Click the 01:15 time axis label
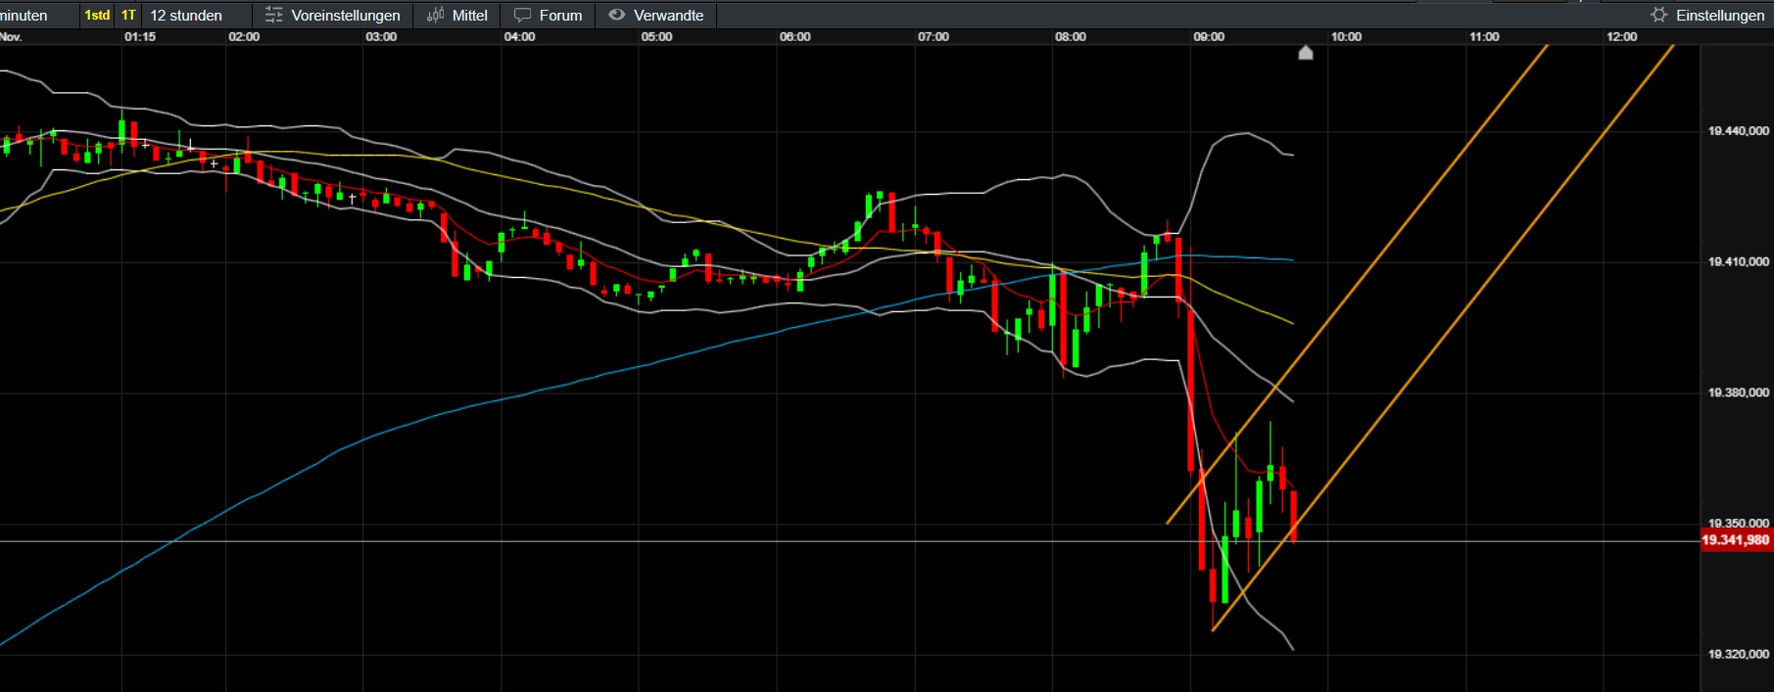 (x=140, y=37)
